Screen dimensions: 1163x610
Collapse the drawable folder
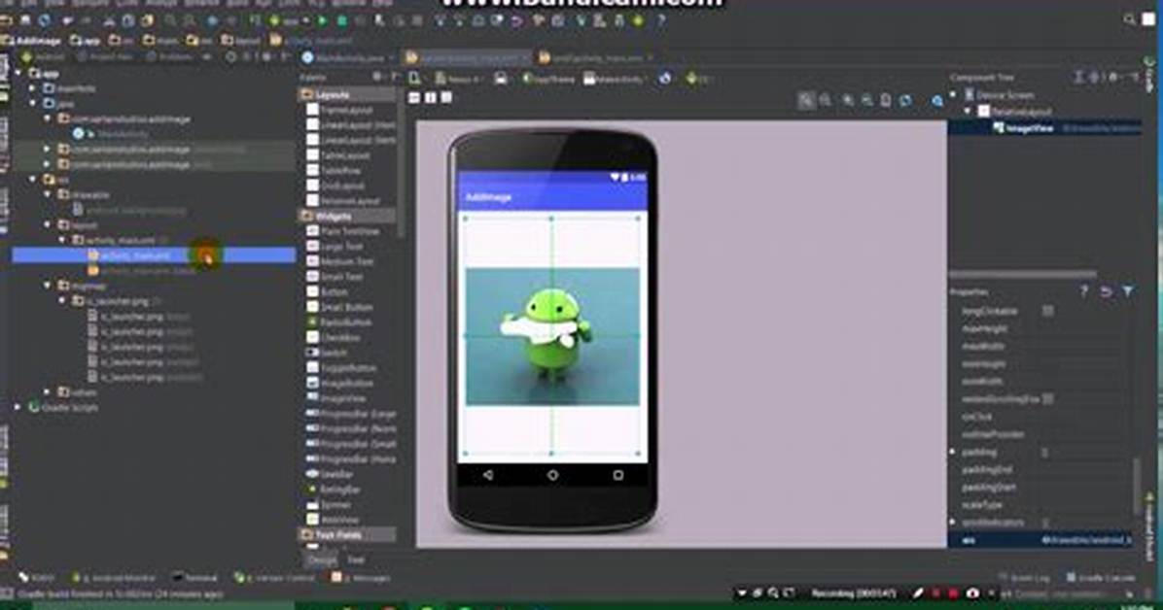click(x=48, y=195)
